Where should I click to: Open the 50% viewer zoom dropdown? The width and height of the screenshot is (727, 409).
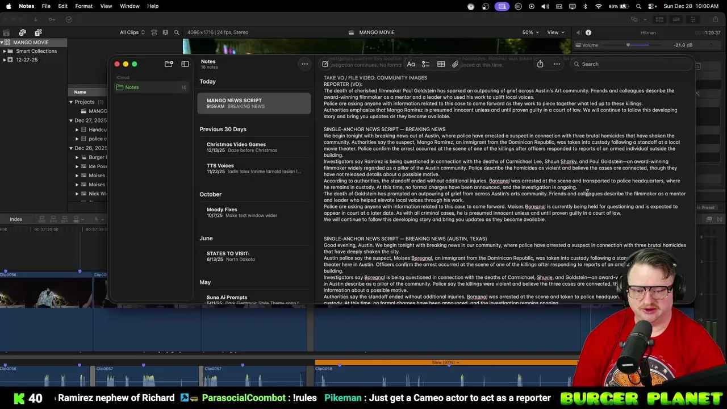[530, 32]
